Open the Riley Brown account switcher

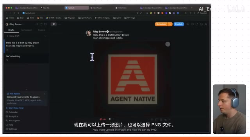(x=14, y=24)
